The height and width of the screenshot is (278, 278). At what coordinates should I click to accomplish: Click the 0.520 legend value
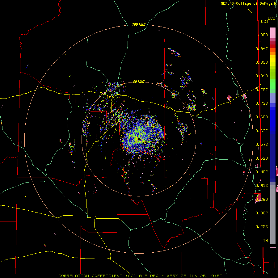click(x=262, y=158)
